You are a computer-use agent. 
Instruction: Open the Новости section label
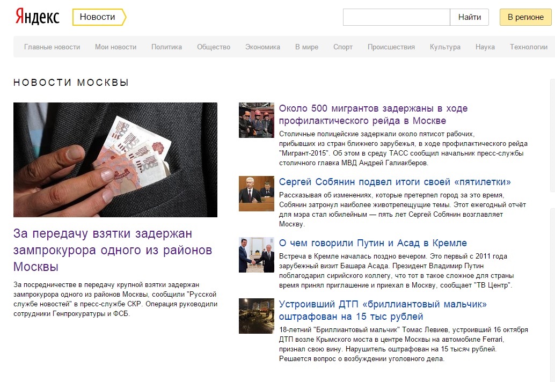[x=99, y=17]
